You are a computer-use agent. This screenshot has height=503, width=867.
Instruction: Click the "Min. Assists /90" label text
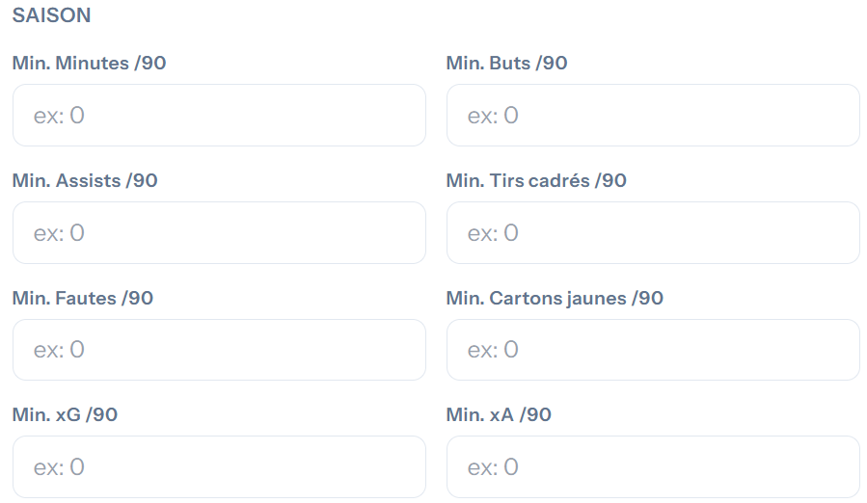point(85,181)
